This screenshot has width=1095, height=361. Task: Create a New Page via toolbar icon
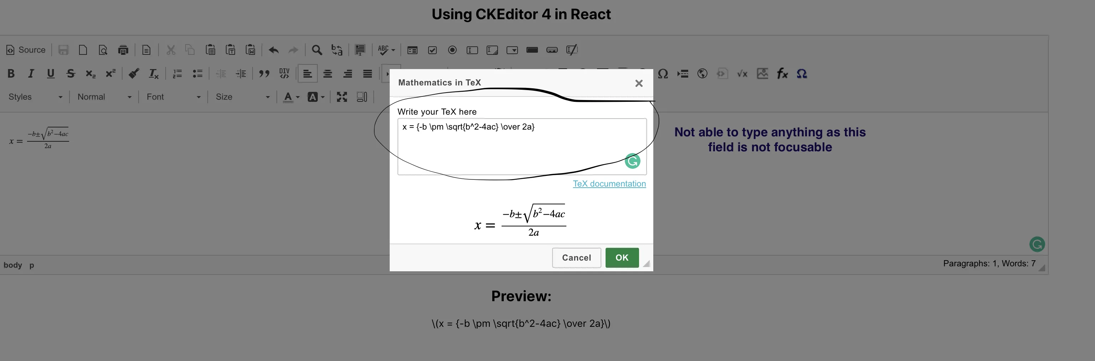83,50
